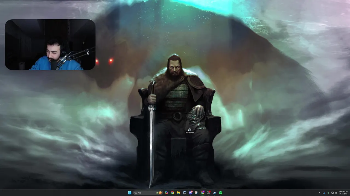
Task: Open the volume speaker tray icon
Action: click(336, 193)
